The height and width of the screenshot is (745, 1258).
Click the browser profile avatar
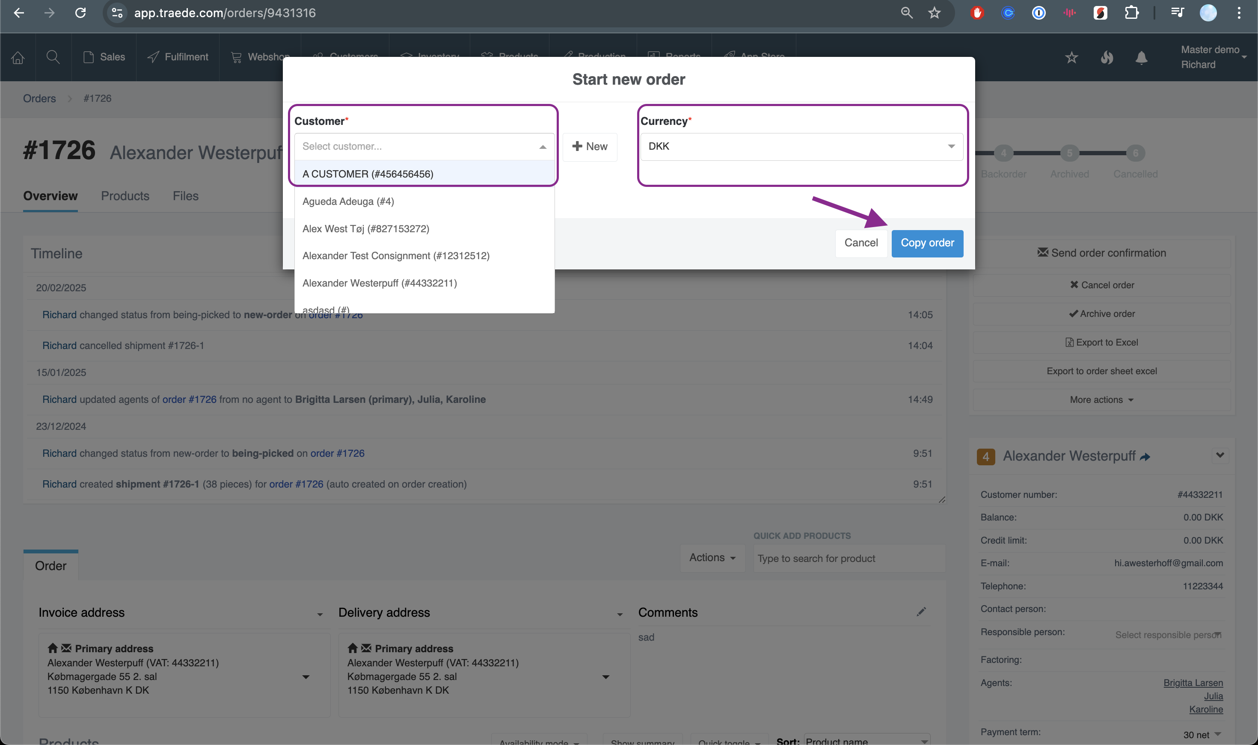point(1208,13)
